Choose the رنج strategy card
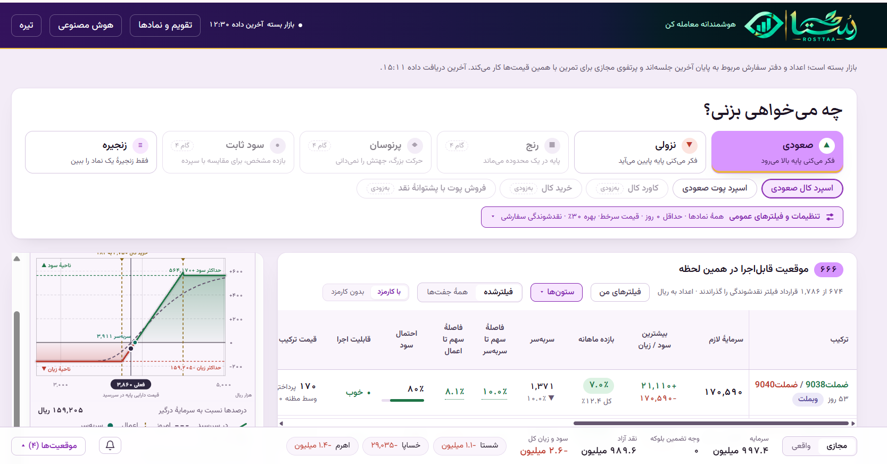887x464 pixels. coord(503,152)
